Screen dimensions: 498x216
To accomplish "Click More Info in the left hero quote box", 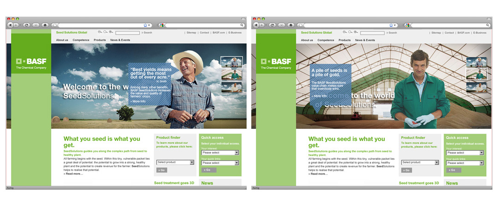I will [x=137, y=102].
